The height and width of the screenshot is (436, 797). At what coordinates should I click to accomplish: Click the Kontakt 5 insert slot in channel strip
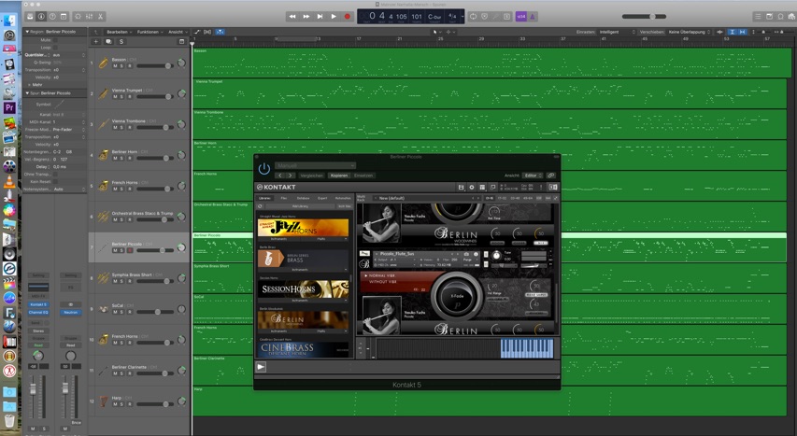pos(38,304)
